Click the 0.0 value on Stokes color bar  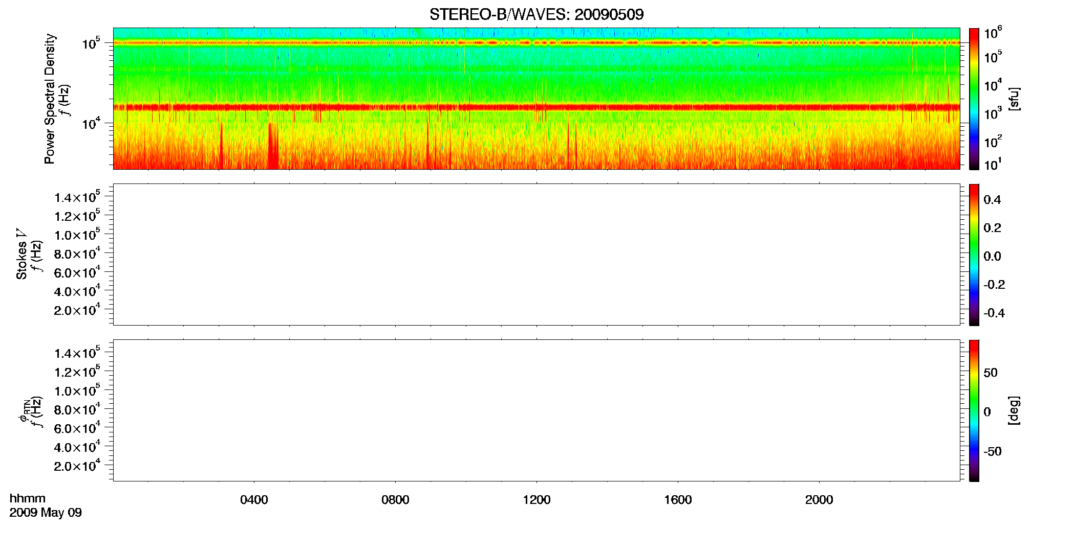[992, 257]
